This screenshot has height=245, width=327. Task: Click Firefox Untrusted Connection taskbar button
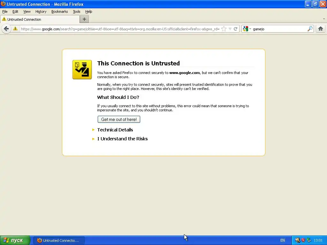pos(59,241)
